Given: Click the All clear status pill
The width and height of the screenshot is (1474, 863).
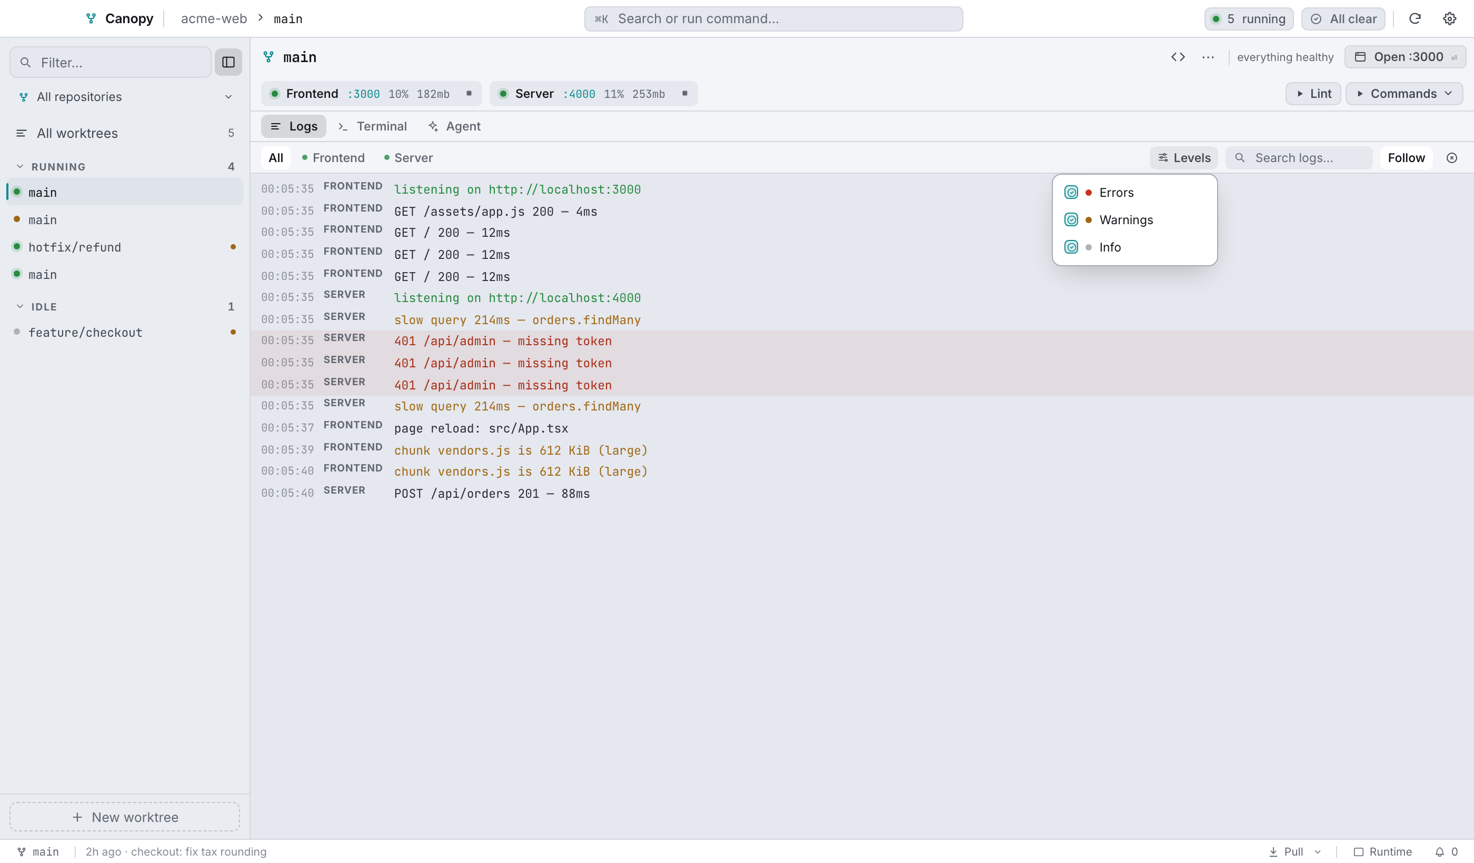Looking at the screenshot, I should tap(1343, 19).
